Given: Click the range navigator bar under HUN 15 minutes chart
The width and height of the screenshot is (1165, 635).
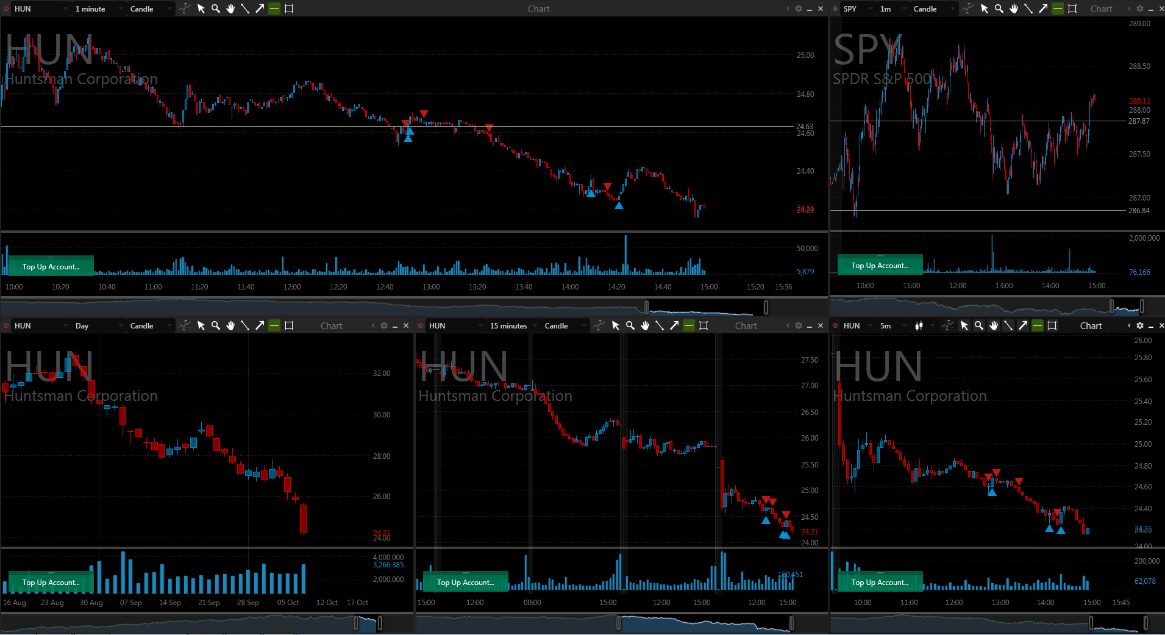Looking at the screenshot, I should 621,623.
